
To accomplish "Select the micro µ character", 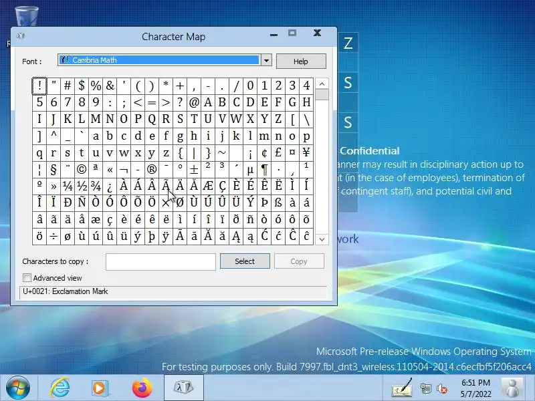I will (250, 170).
